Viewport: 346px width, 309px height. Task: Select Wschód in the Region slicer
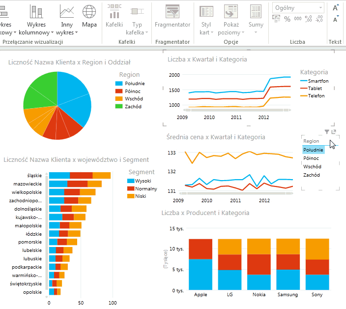(312, 167)
